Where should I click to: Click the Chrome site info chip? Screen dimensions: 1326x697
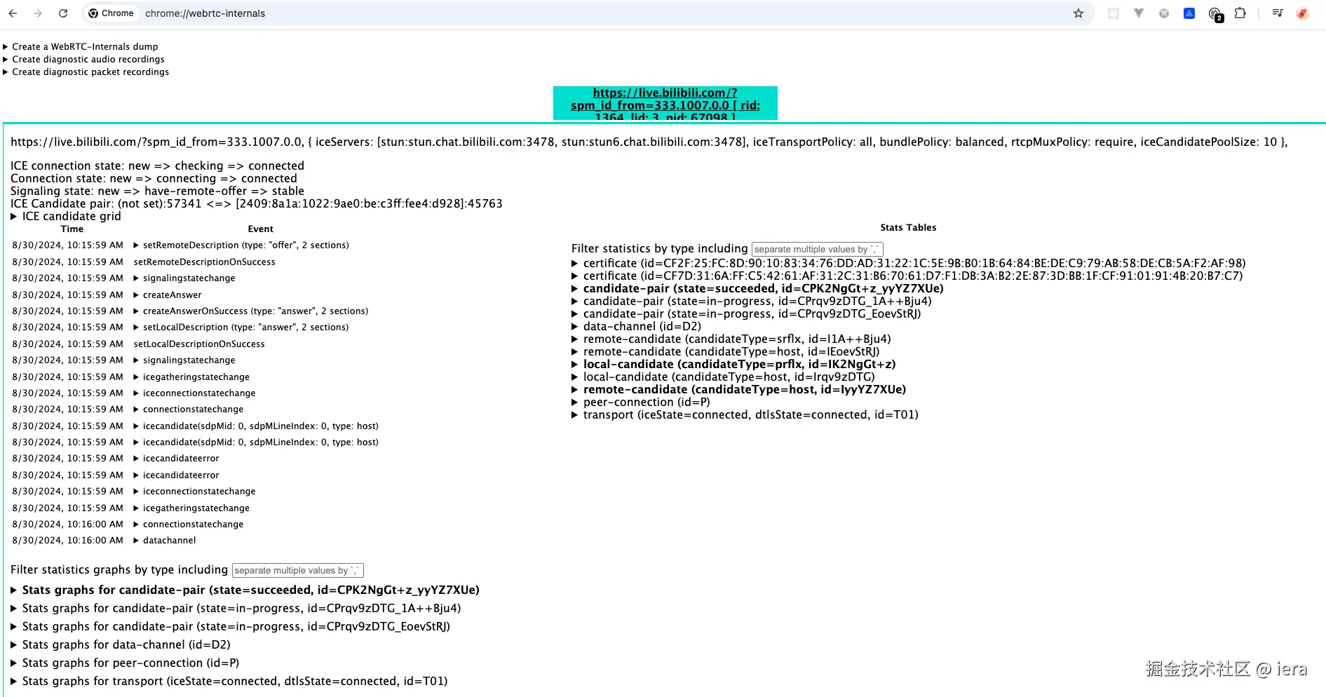point(111,13)
